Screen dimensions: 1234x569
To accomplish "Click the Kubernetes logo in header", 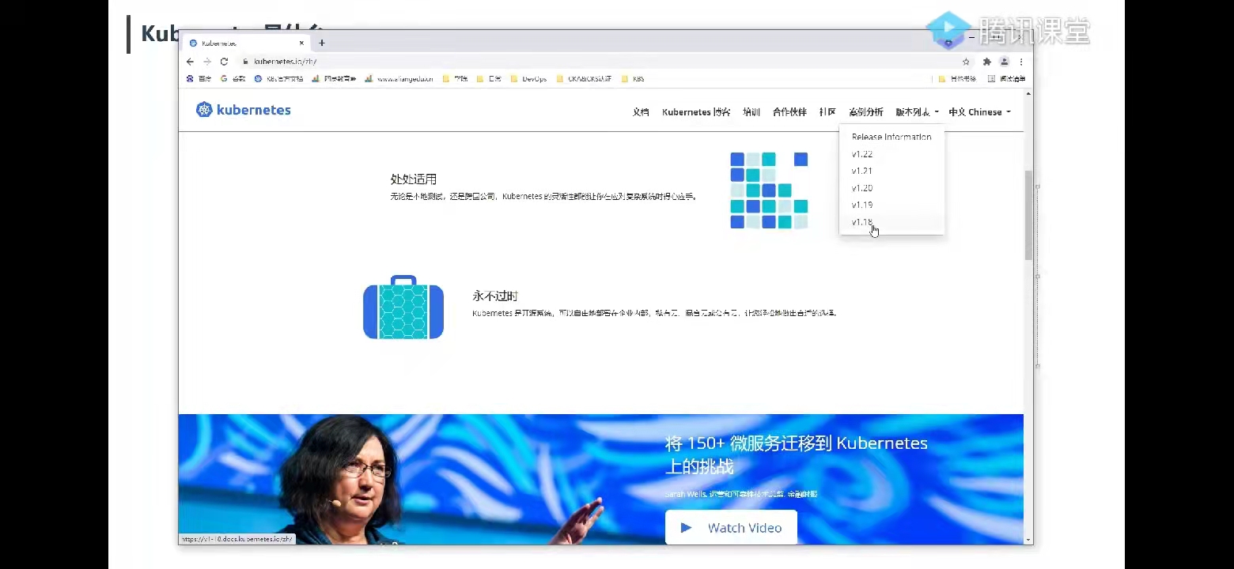I will [244, 110].
